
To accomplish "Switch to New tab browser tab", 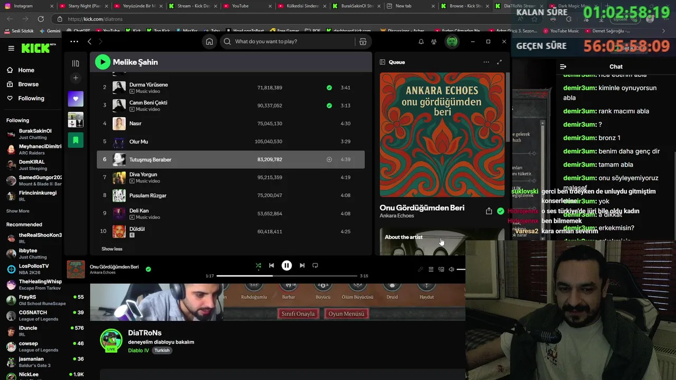I will coord(410,6).
